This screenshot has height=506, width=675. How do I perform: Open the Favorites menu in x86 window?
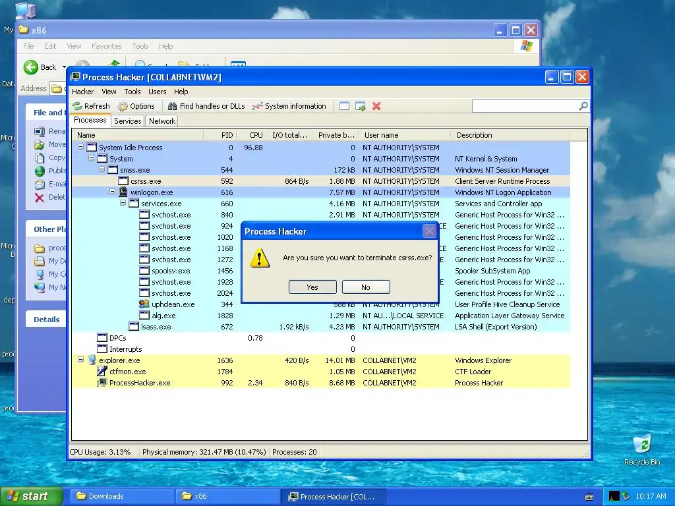(106, 46)
